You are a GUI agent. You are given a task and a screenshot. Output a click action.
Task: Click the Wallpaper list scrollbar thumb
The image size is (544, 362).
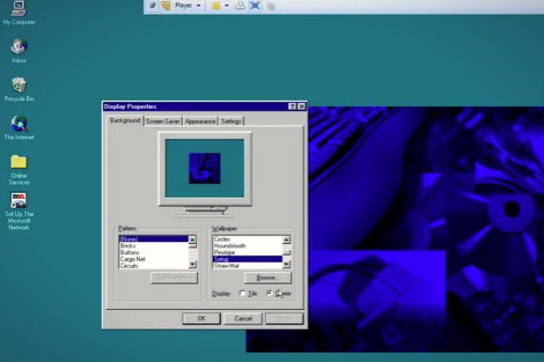point(286,252)
